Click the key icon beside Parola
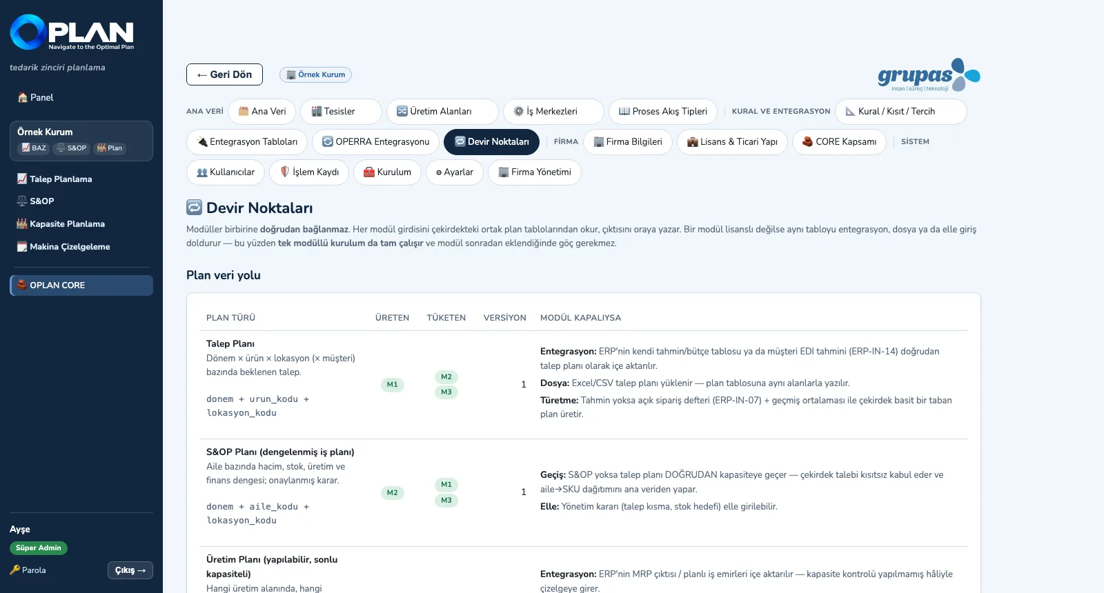Image resolution: width=1104 pixels, height=593 pixels. click(x=14, y=570)
